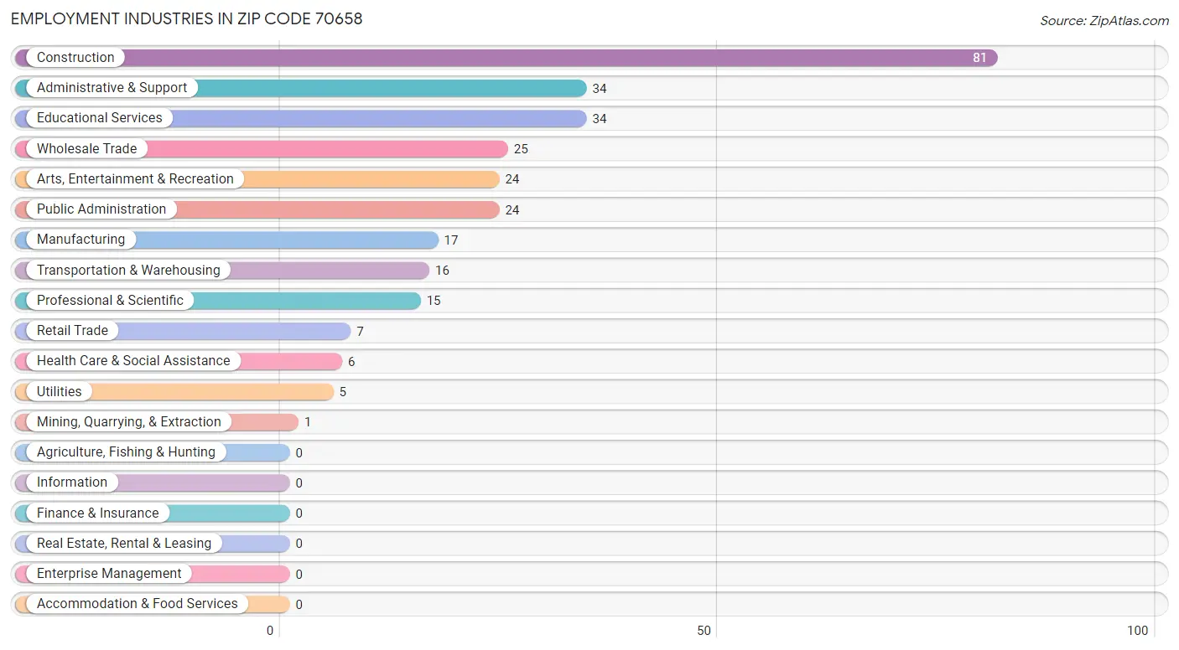Select Transportation & Warehousing label
Image resolution: width=1179 pixels, height=650 pixels.
(x=128, y=271)
